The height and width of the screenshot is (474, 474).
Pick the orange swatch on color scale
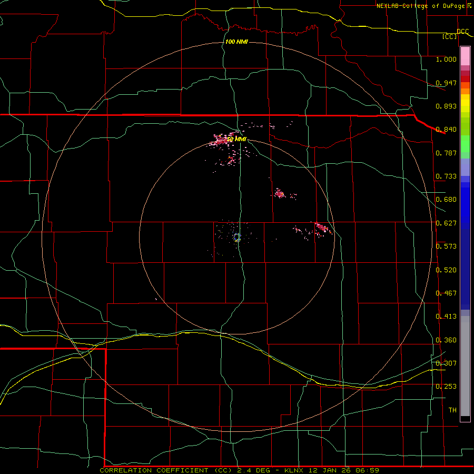465,91
